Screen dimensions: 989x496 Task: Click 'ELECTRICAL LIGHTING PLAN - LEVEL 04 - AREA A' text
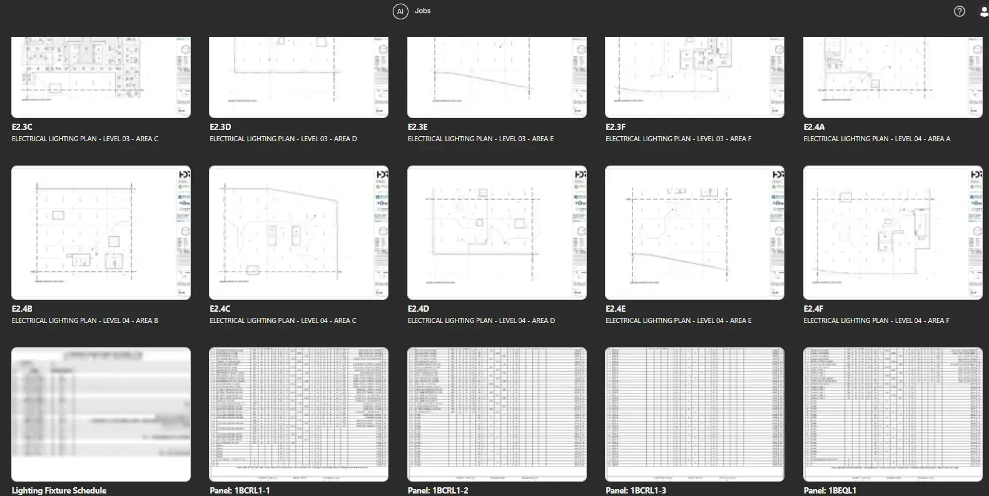pyautogui.click(x=877, y=139)
